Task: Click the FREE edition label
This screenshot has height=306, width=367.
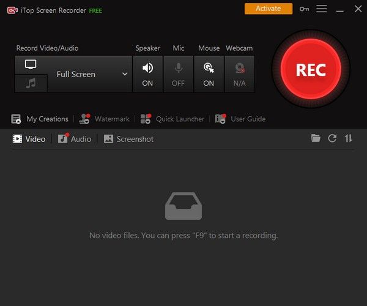Action: point(95,11)
